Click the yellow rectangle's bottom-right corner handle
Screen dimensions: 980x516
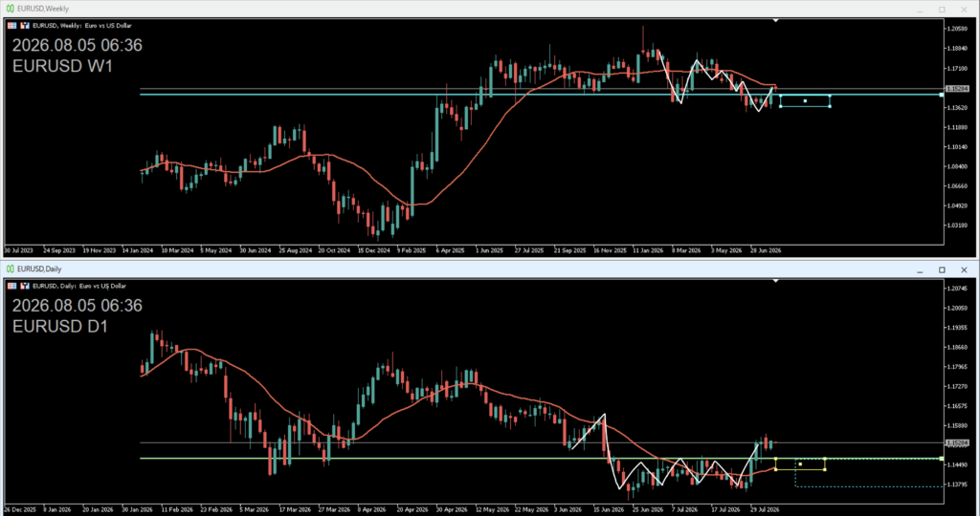pyautogui.click(x=825, y=470)
